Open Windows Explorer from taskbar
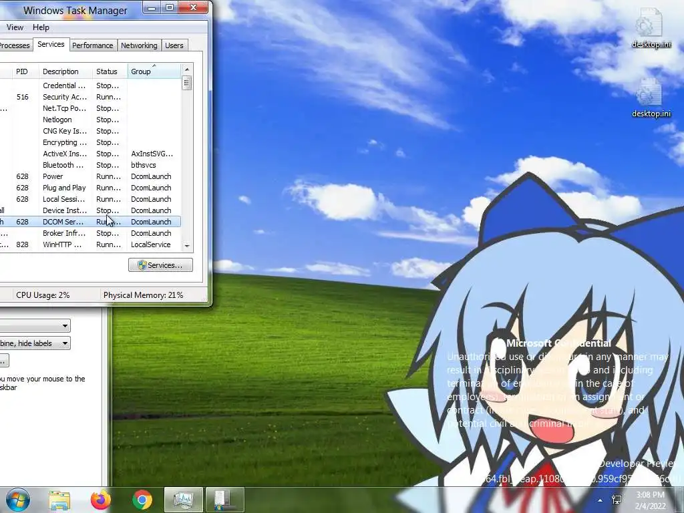 click(x=59, y=500)
